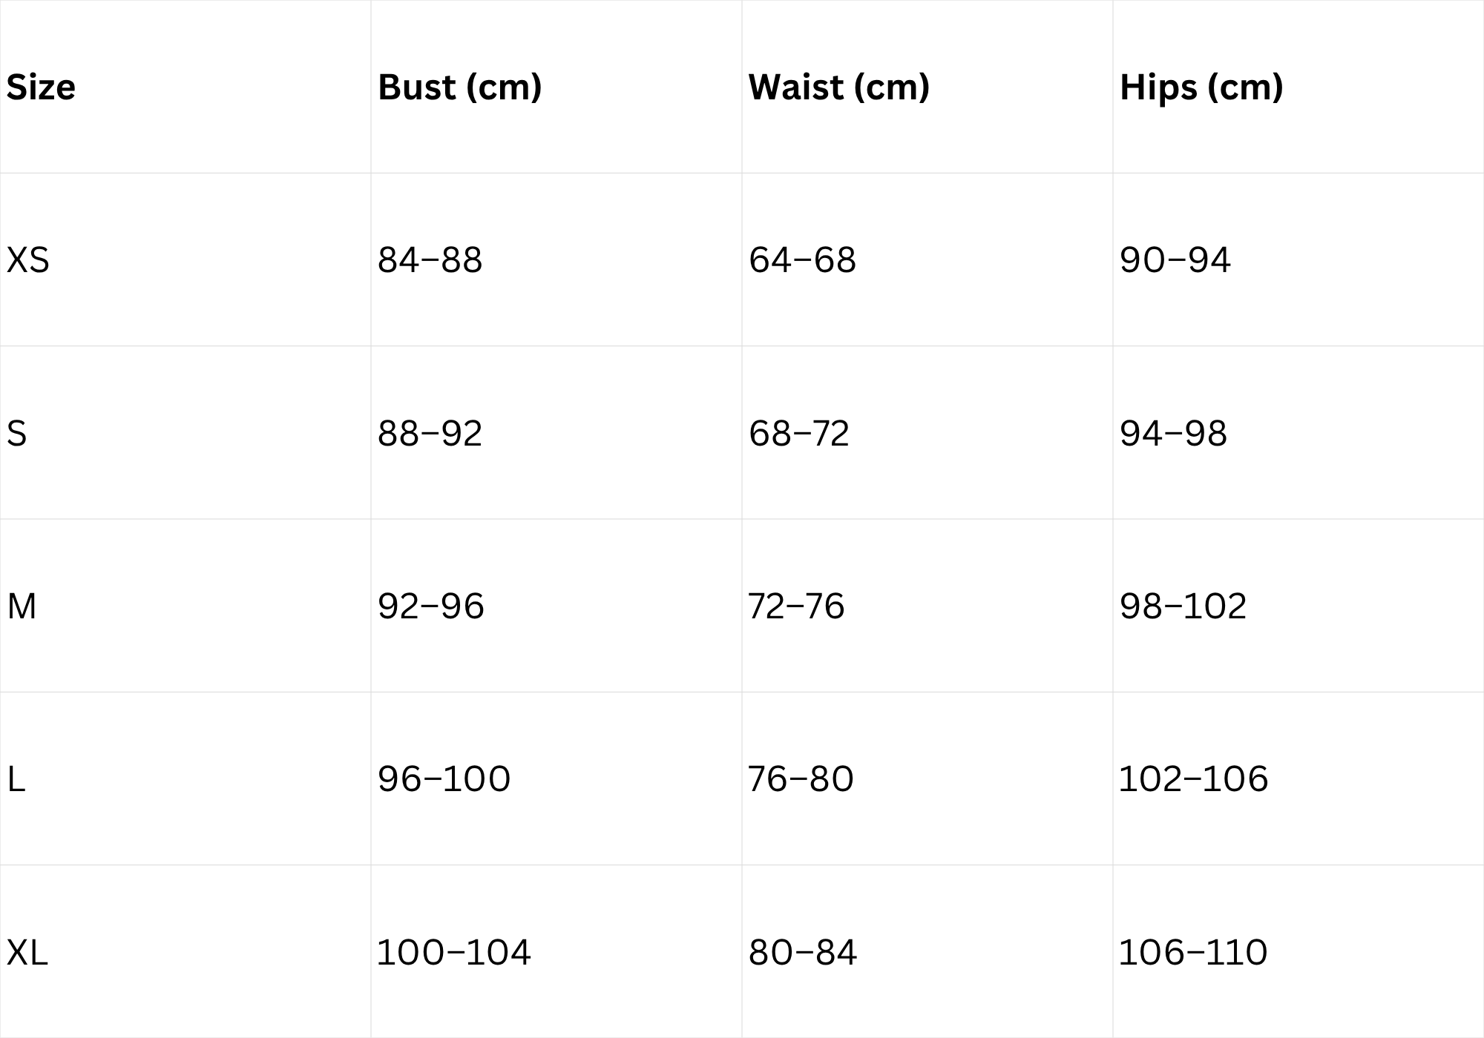This screenshot has height=1038, width=1484.
Task: Click the M waist value 72–76
Action: pyautogui.click(x=796, y=606)
